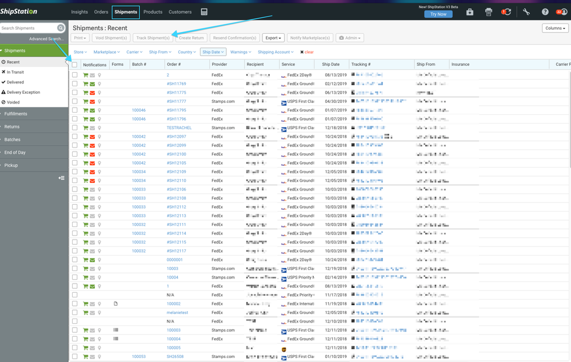Open order link #SH12097

[x=176, y=137]
